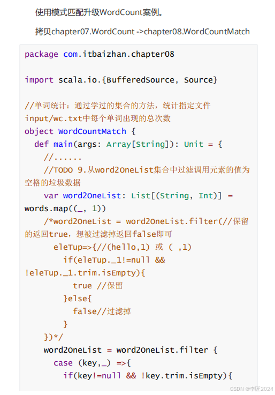275x395 pixels.
Task: Select the com.itbaizhan.chapter08 package name
Action: point(119,54)
